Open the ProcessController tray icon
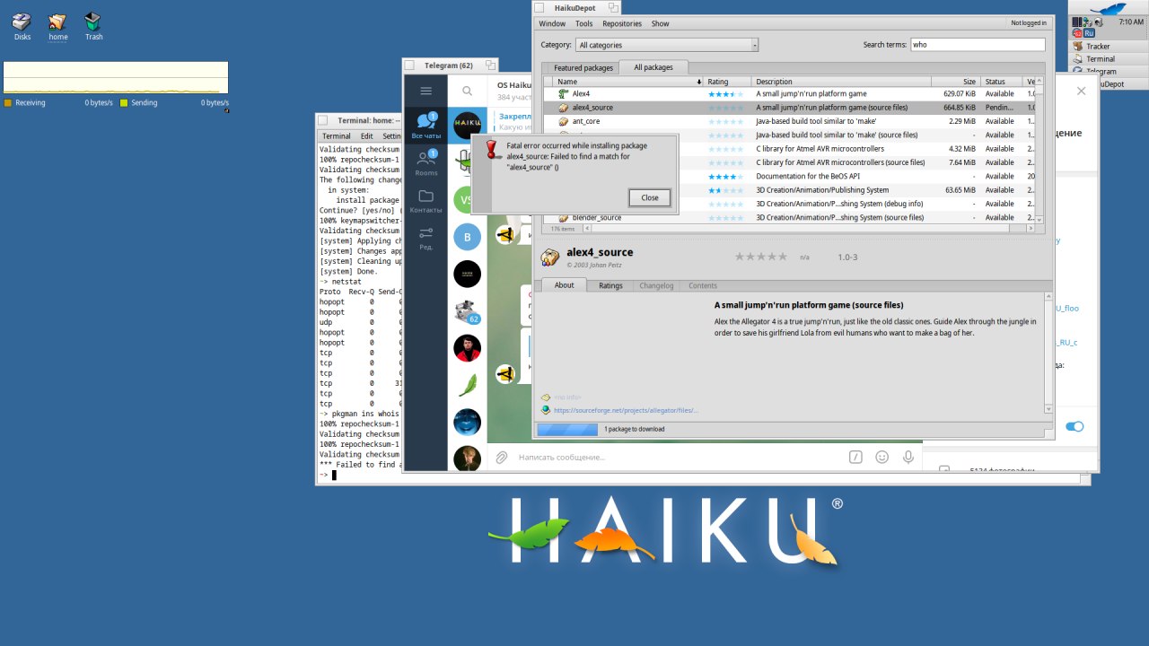The width and height of the screenshot is (1149, 646). pos(1077,22)
